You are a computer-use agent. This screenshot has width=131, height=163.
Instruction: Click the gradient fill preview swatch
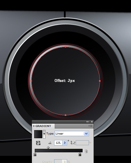tap(38, 134)
